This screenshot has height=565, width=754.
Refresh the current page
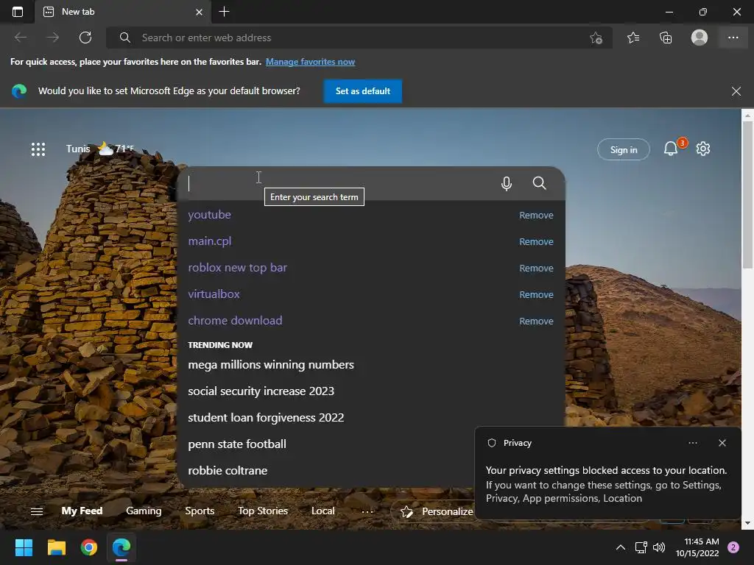85,38
